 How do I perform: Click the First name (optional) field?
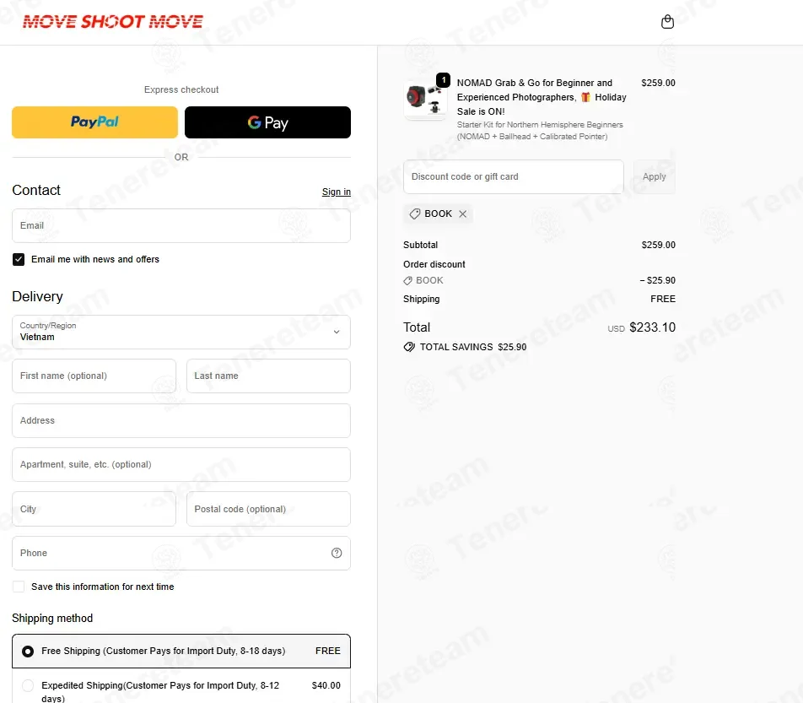[x=94, y=376]
